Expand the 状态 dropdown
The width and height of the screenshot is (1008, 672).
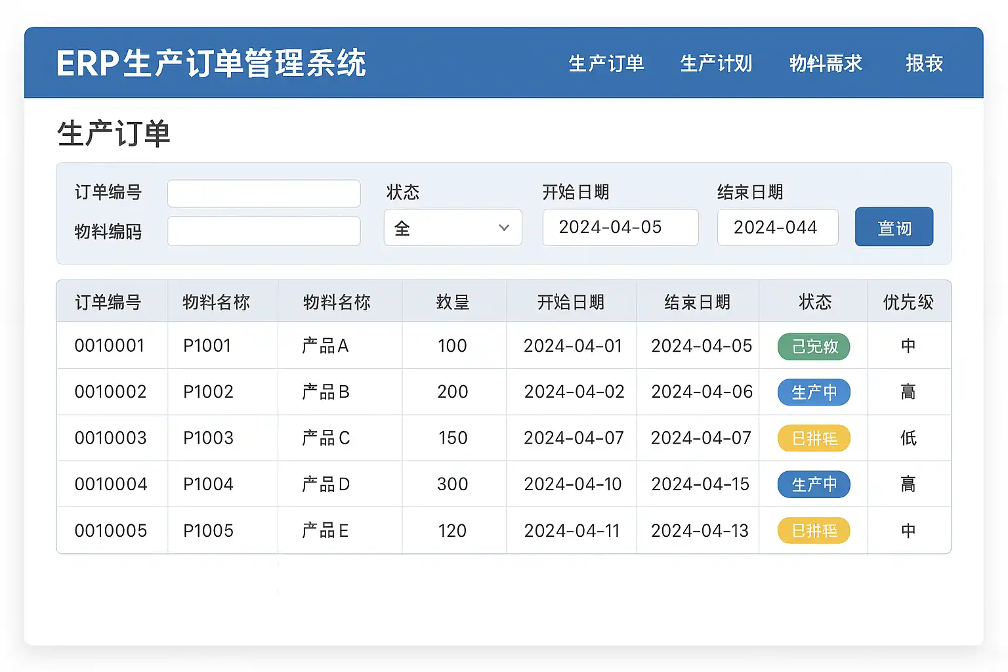coord(452,228)
